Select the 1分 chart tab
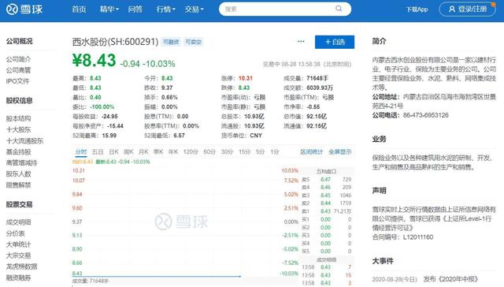Screen dimensions: 504x287 pos(275,152)
